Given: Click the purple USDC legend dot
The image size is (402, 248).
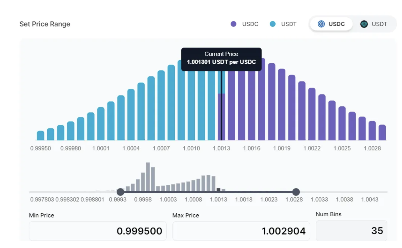Looking at the screenshot, I should (234, 24).
